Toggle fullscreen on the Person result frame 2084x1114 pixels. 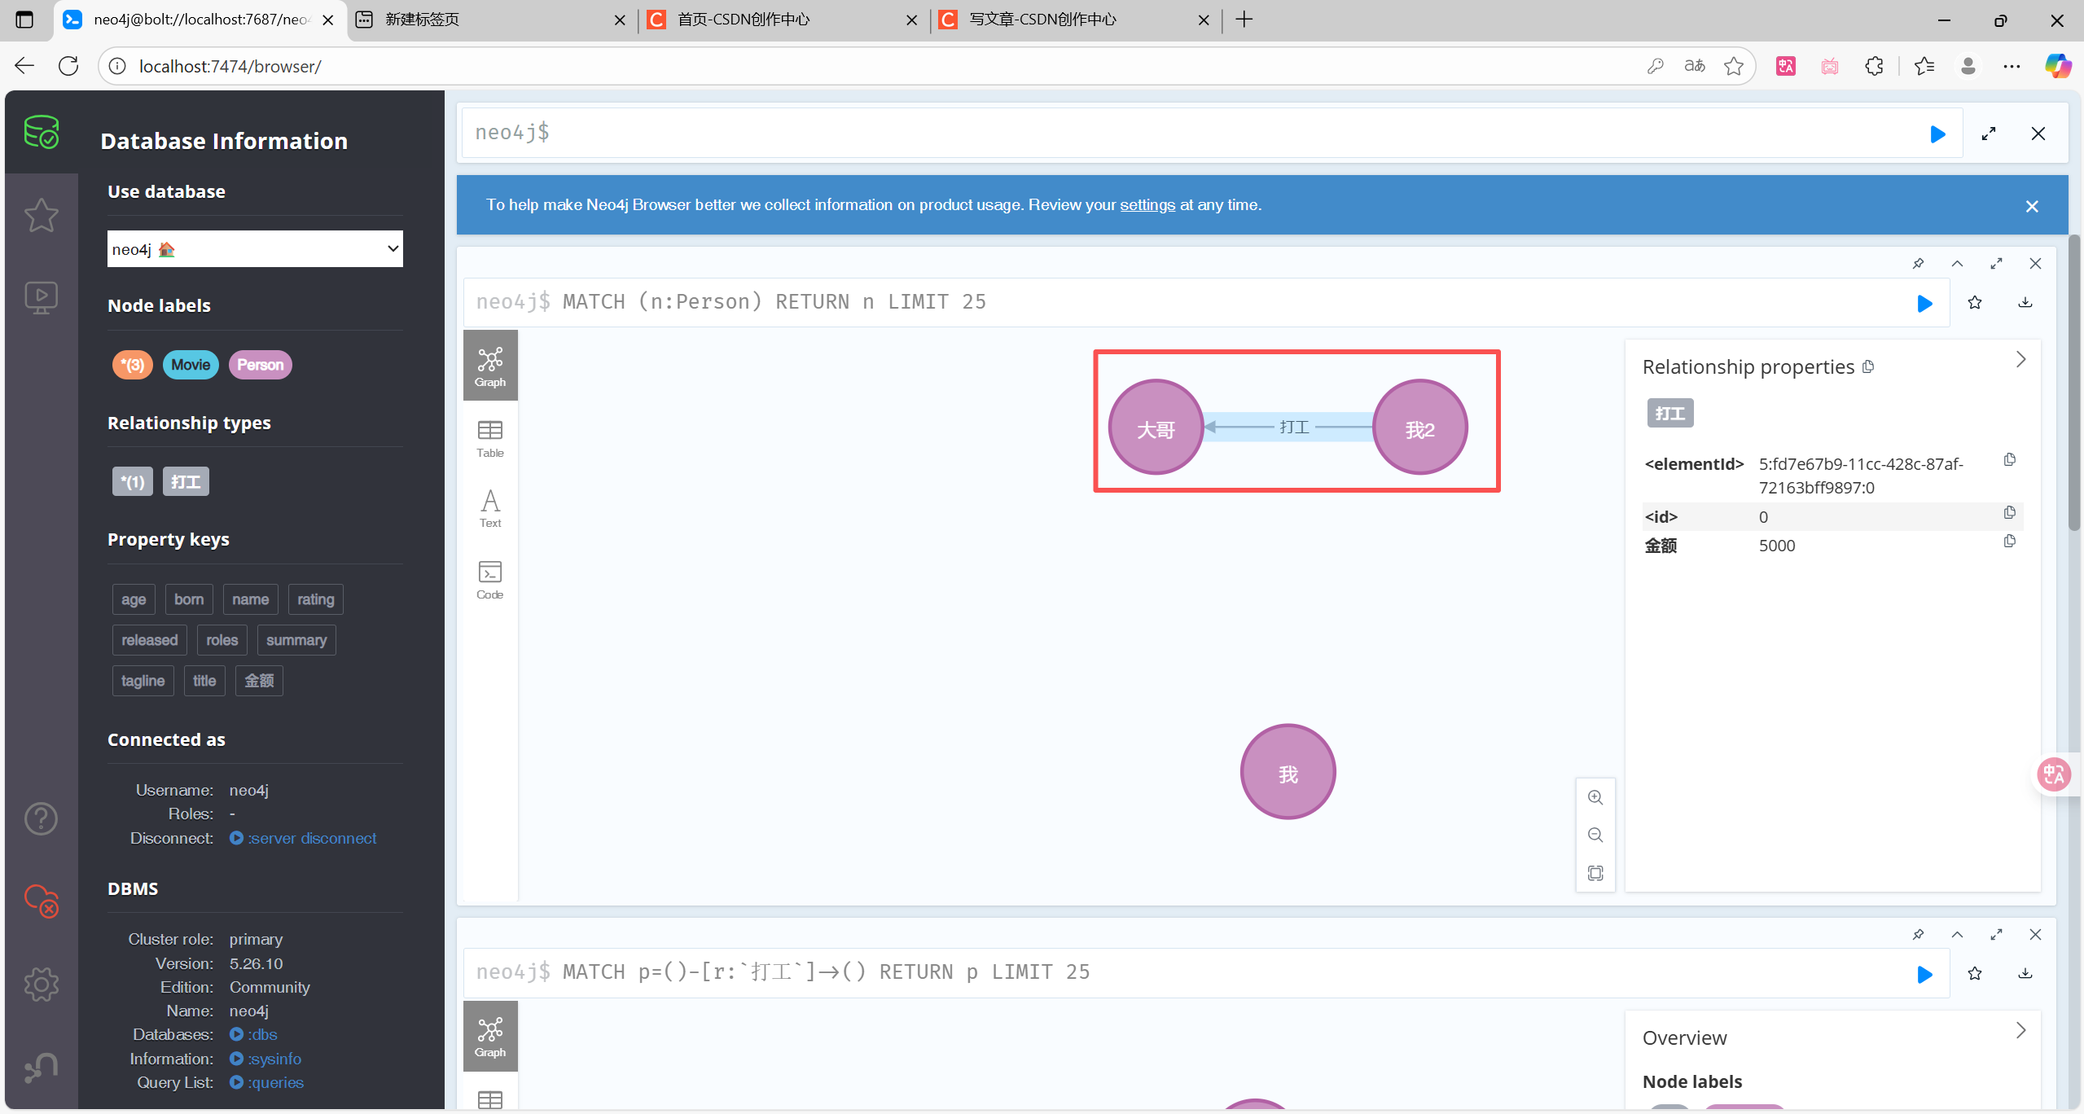(x=1996, y=264)
